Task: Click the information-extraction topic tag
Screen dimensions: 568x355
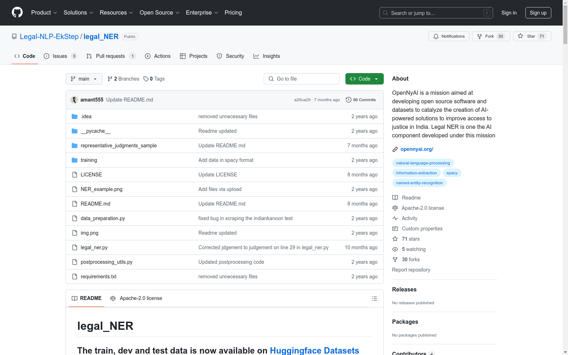Action: (x=416, y=173)
